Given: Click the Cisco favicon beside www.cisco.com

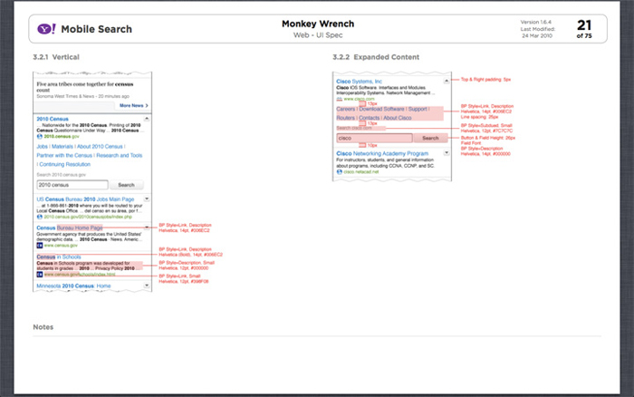Looking at the screenshot, I should [340, 99].
